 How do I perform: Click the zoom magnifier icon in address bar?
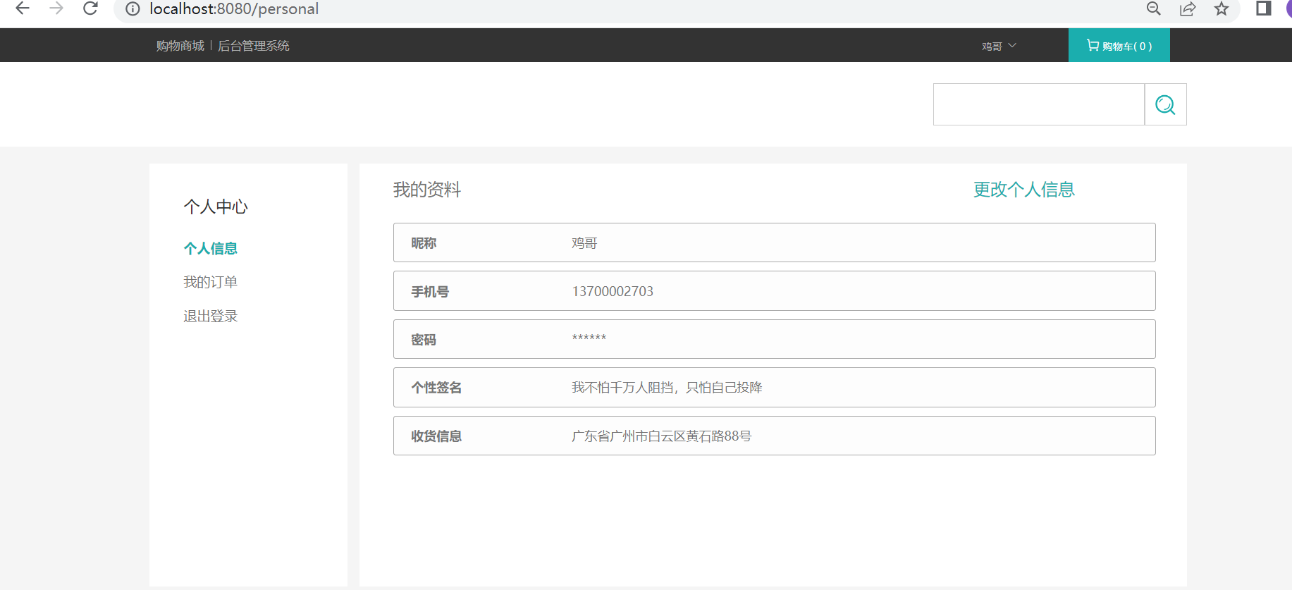pos(1154,8)
